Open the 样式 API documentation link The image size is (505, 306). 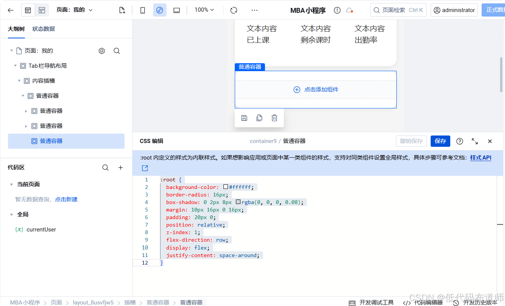pos(480,157)
